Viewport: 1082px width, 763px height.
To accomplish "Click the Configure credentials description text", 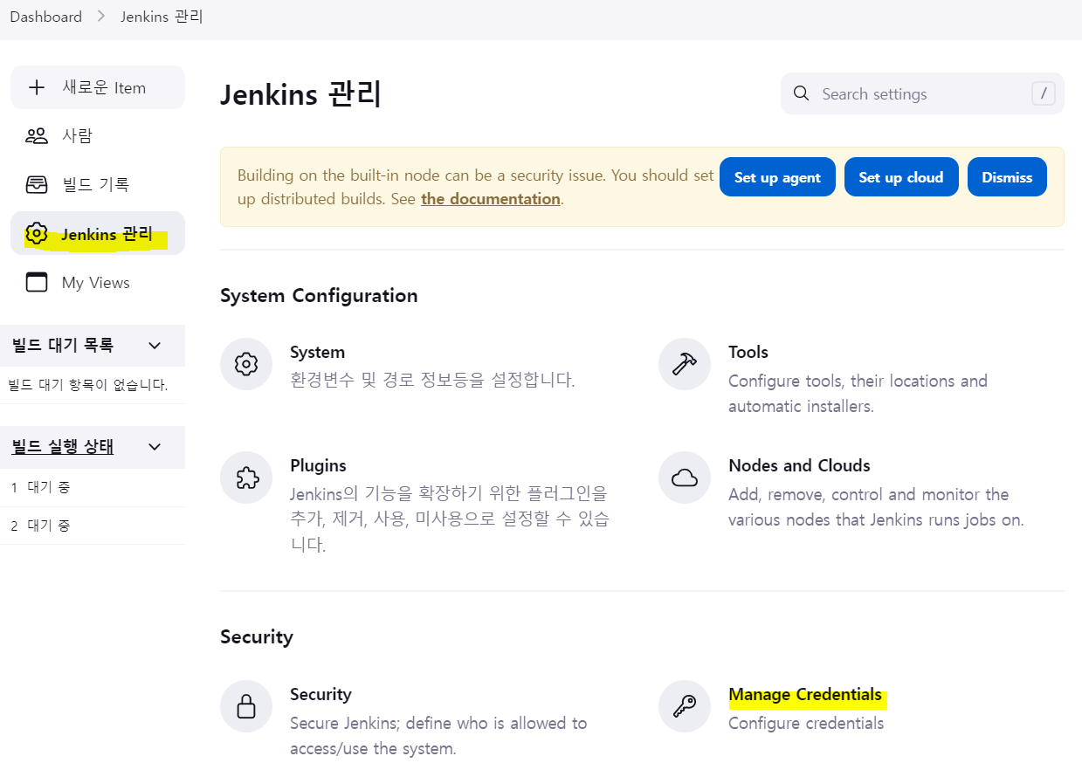I will click(x=806, y=723).
